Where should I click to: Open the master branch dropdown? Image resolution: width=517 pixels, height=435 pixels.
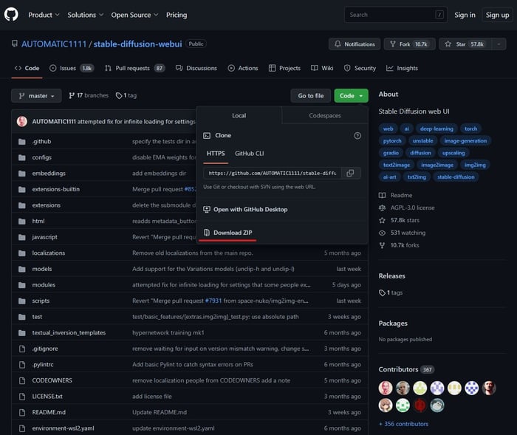36,95
